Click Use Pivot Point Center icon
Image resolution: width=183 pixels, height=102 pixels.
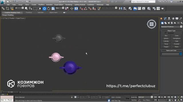tap(67, 8)
